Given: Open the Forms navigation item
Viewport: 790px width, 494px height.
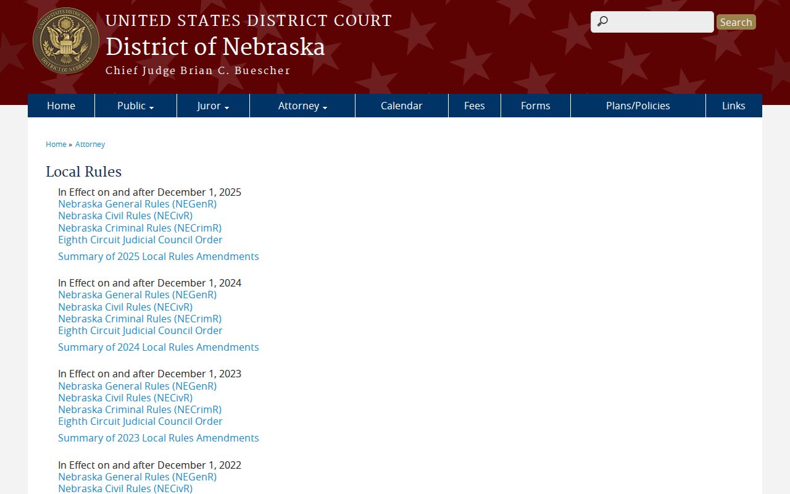Looking at the screenshot, I should 536,106.
